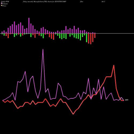Click the 'Daily PVM' title text
134x134 pixels.
point(5,2)
